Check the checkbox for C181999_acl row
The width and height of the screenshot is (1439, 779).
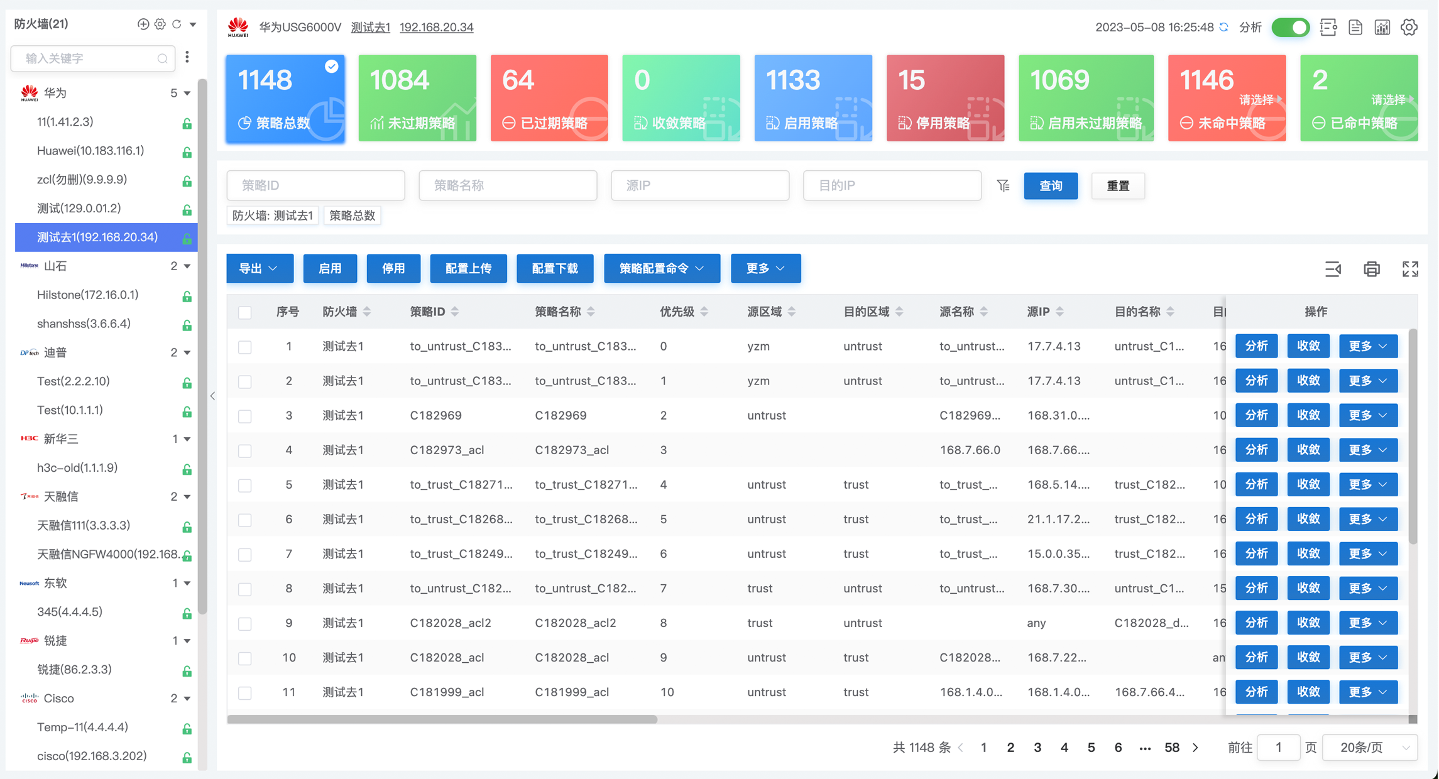245,692
